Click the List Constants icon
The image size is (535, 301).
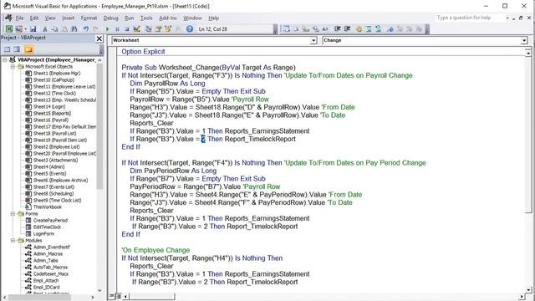(296, 29)
